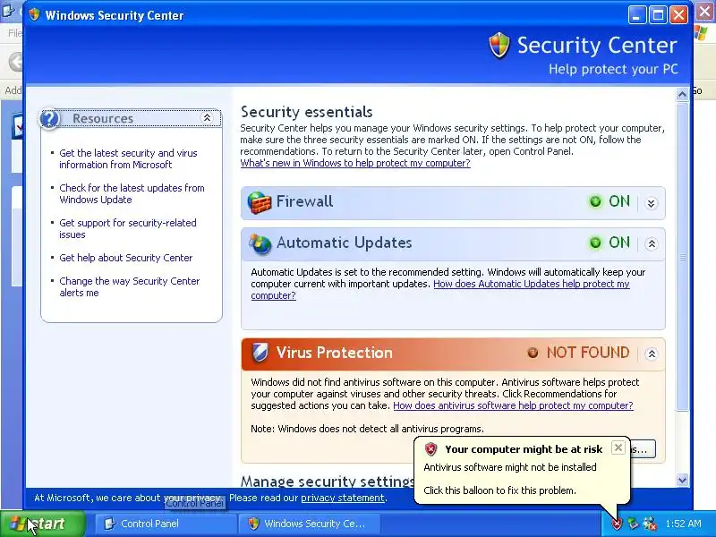This screenshot has height=537, width=716.
Task: Open 'Get support for security-related issues'
Action: [x=128, y=228]
